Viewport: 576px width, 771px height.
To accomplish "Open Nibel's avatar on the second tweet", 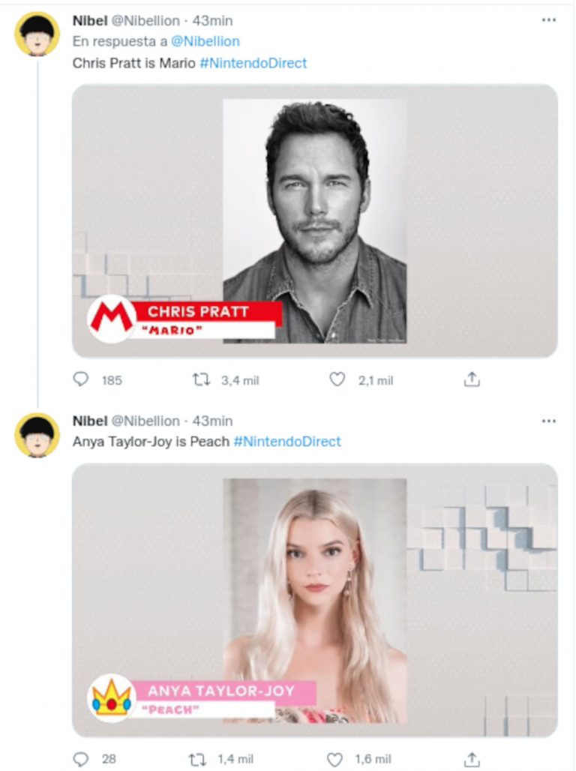I will click(37, 435).
